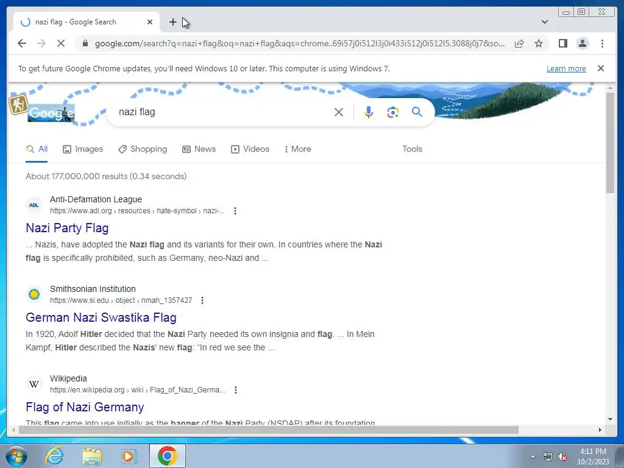Open the clock showing 4:11 PM

click(593, 456)
